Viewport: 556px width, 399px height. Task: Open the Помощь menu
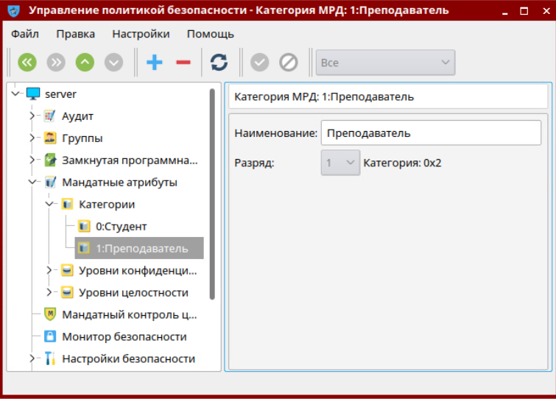211,34
